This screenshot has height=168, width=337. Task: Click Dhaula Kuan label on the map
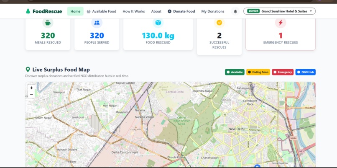(175, 157)
